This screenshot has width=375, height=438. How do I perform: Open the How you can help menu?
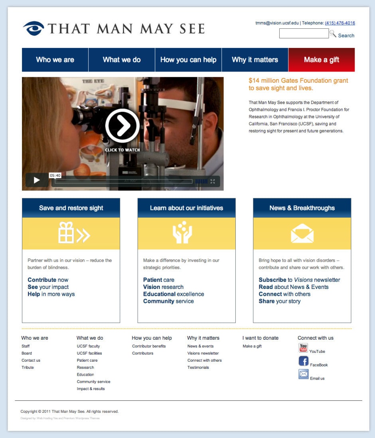tap(188, 60)
